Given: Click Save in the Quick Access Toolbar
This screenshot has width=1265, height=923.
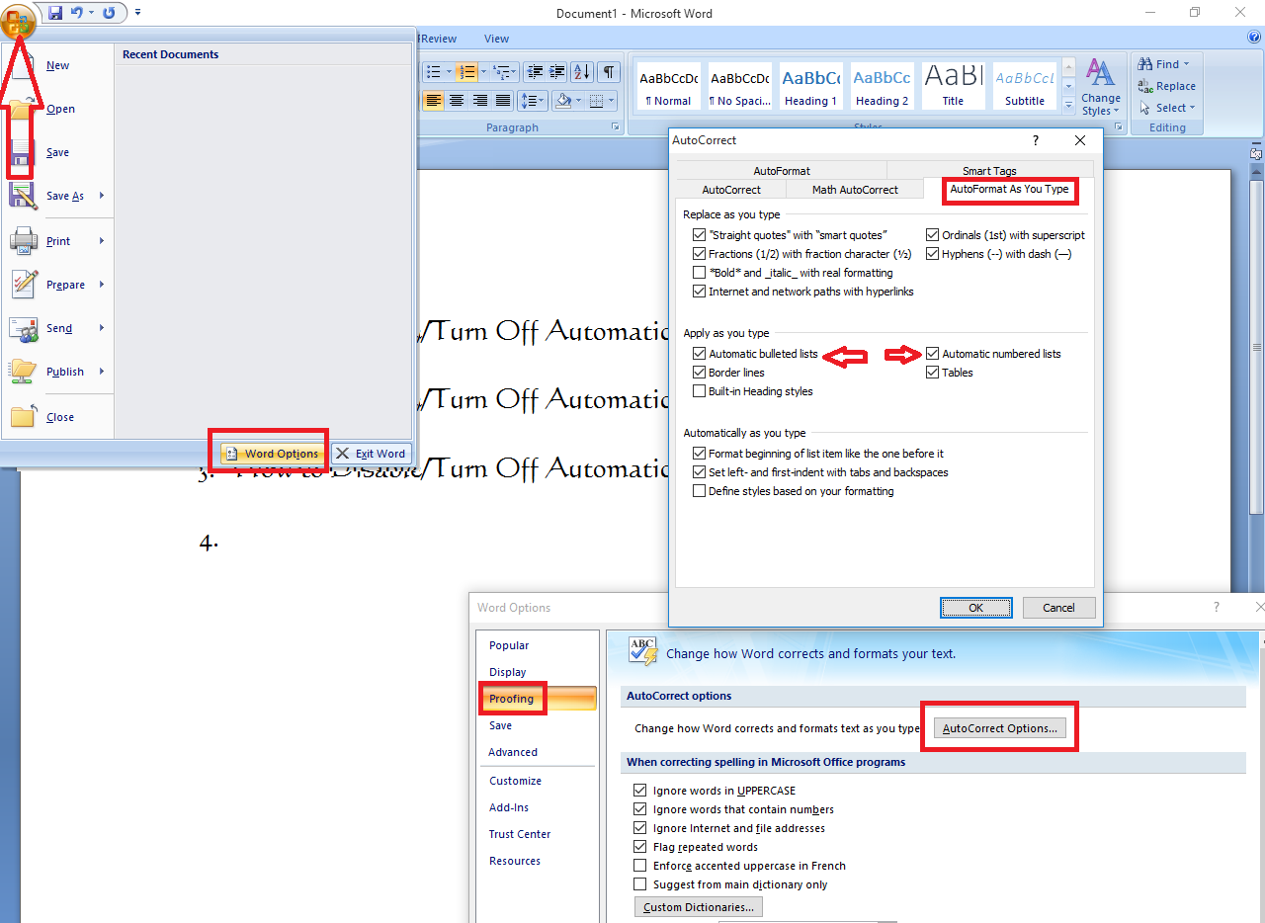Looking at the screenshot, I should 55,13.
